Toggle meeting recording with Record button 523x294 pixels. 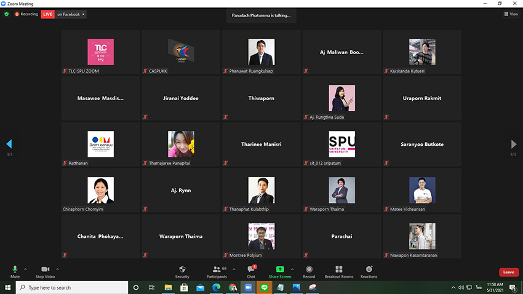309,271
